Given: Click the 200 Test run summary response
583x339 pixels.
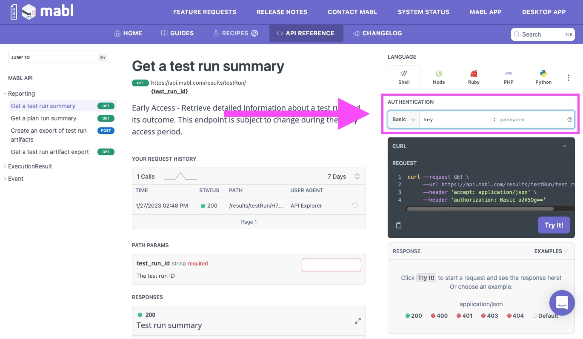Looking at the screenshot, I should click(249, 321).
